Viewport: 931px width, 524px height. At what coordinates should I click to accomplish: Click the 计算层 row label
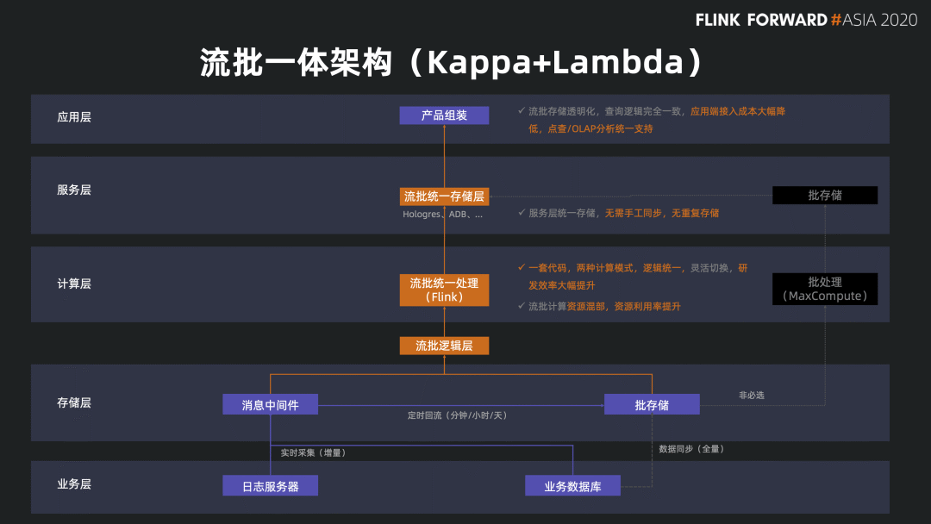[74, 284]
